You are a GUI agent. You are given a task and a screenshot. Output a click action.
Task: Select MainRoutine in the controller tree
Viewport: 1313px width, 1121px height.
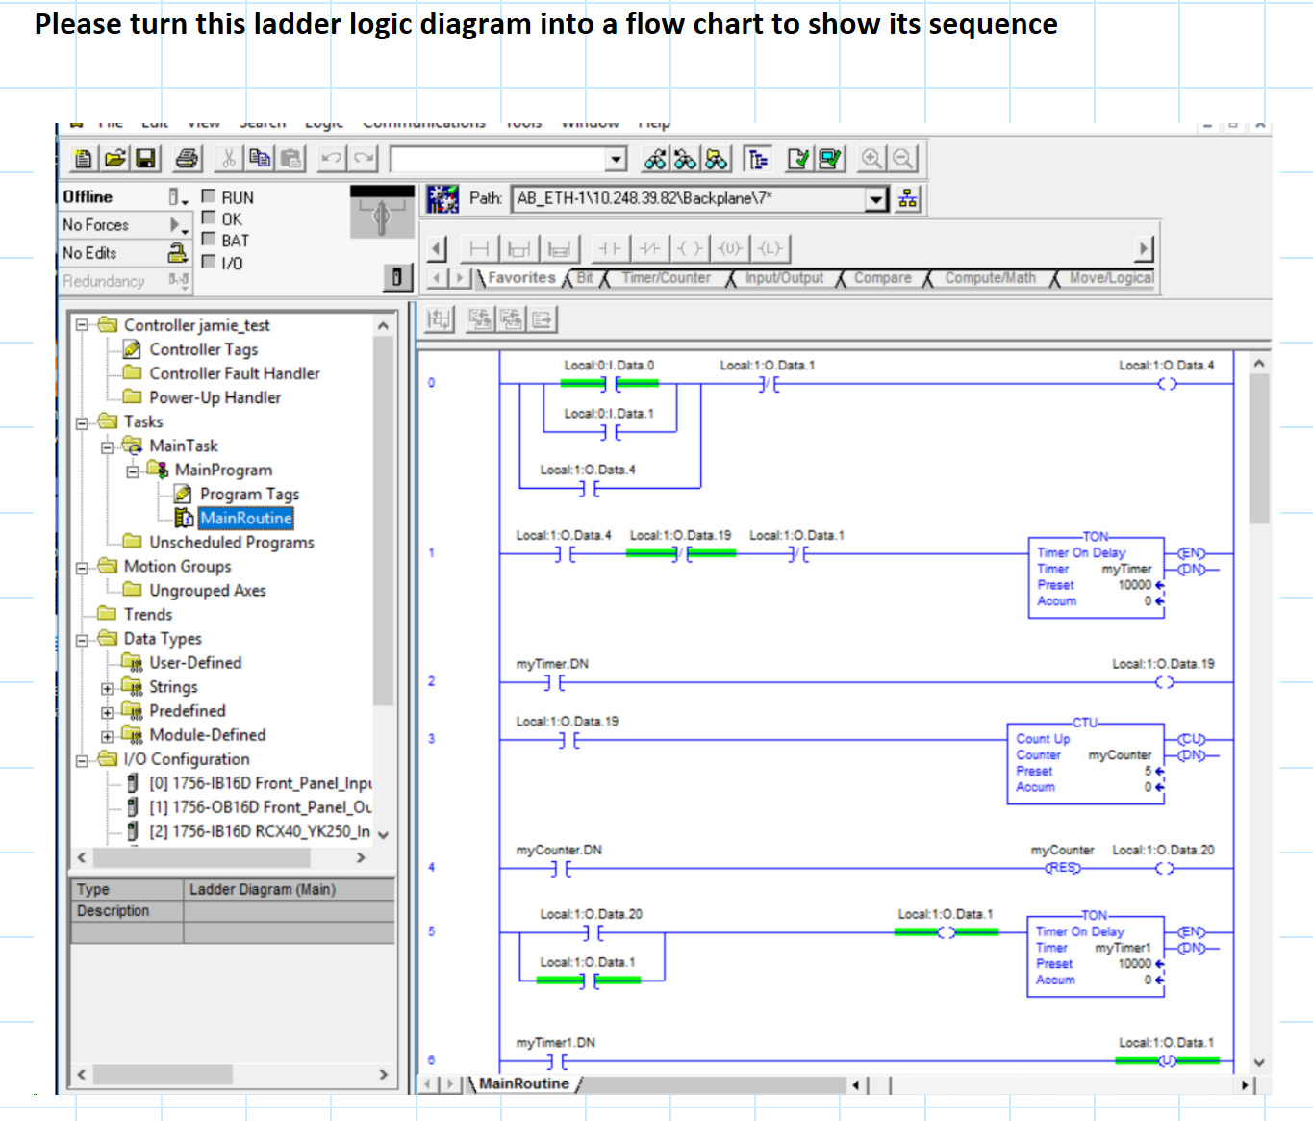246,518
